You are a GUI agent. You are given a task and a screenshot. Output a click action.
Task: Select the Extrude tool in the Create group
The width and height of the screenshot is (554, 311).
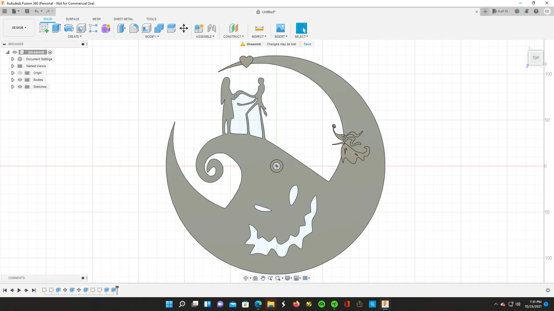56,28
